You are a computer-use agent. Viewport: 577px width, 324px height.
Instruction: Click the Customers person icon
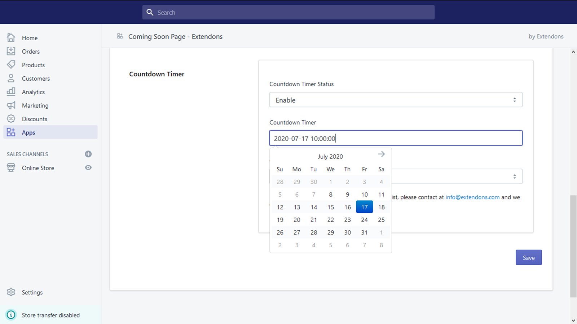[11, 78]
